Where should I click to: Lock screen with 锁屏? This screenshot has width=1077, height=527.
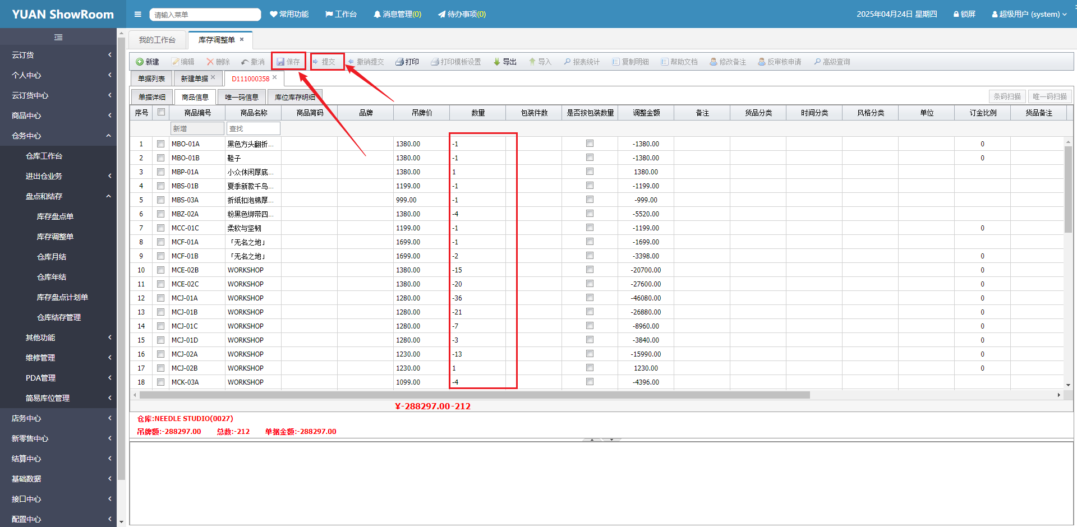[x=964, y=14]
